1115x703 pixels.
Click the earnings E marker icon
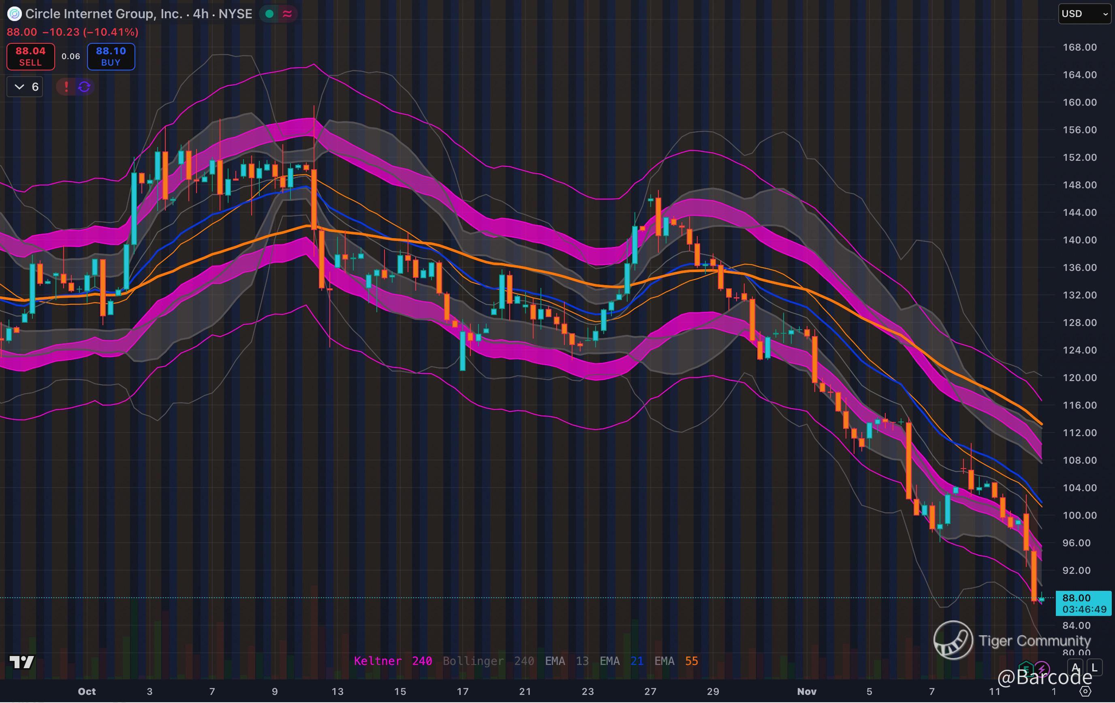click(x=1026, y=668)
